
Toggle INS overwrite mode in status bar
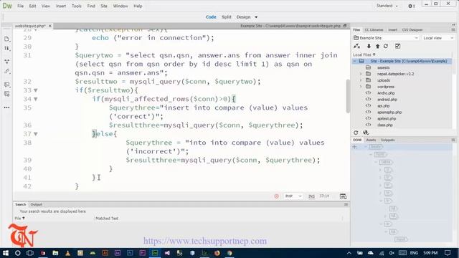point(311,196)
